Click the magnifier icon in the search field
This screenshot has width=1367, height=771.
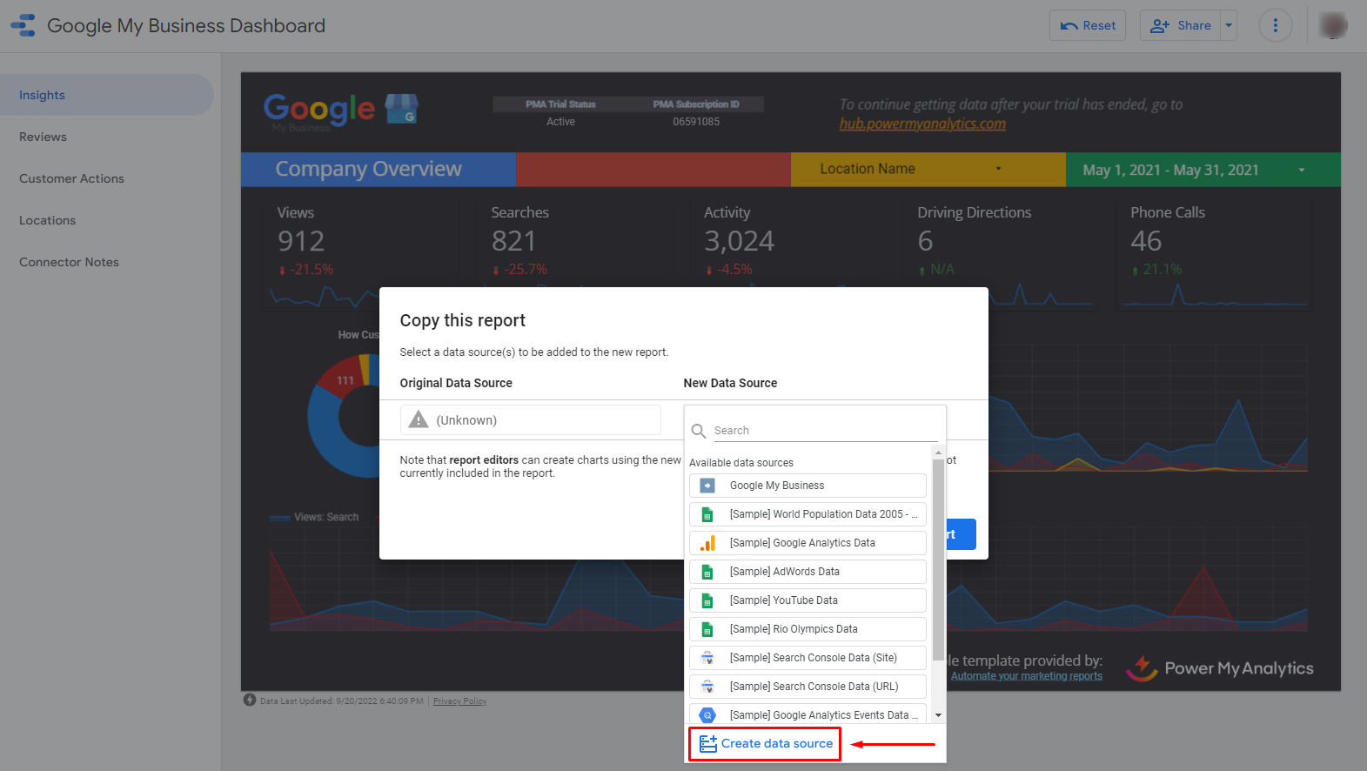pyautogui.click(x=698, y=431)
